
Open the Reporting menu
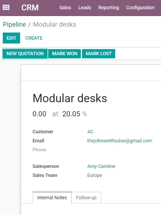[x=109, y=8]
